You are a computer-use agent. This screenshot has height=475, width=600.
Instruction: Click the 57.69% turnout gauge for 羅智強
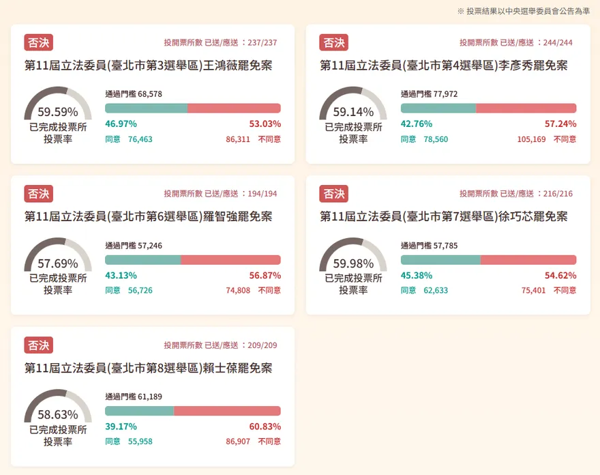click(58, 261)
